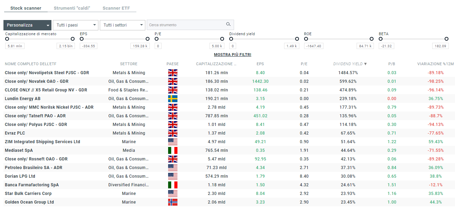Sort by the P/B column header
This screenshot has height=207, width=455.
coord(392,64)
